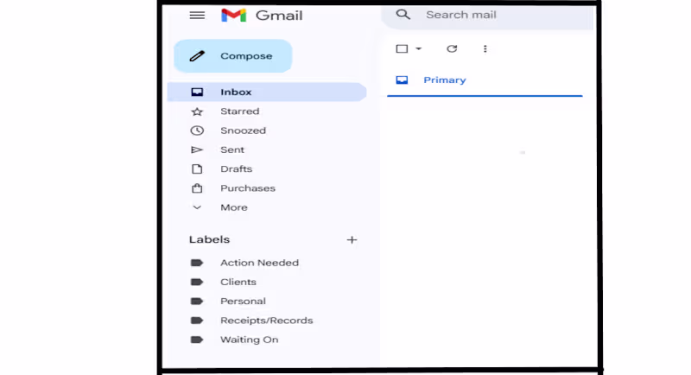Click the Gmail envelope logo
This screenshot has height=375, width=691.
(233, 15)
